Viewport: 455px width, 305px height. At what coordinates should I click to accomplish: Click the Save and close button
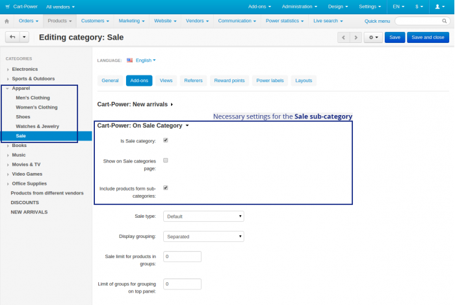tap(428, 38)
